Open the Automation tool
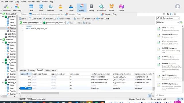Viewport: 184px width, 103px height. pos(101,8)
